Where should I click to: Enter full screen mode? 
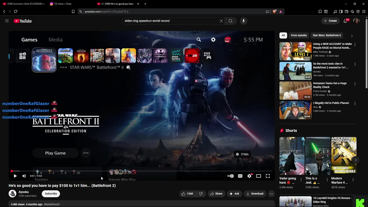pos(268,176)
